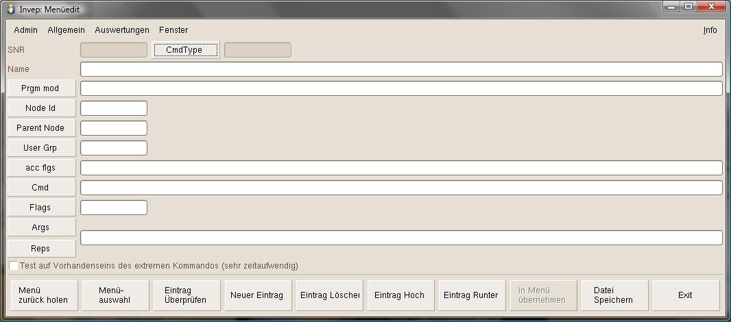Create entry with Neuer Eintrag
Viewport: 731px width, 322px height.
pyautogui.click(x=259, y=295)
